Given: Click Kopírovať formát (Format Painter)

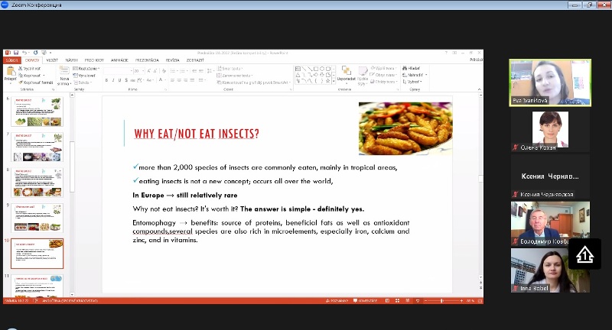Looking at the screenshot, I should coord(35,82).
